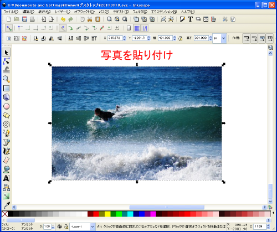Image resolution: width=277 pixels, height=232 pixels.
Task: Toggle snap to page border
Action: tap(129, 28)
